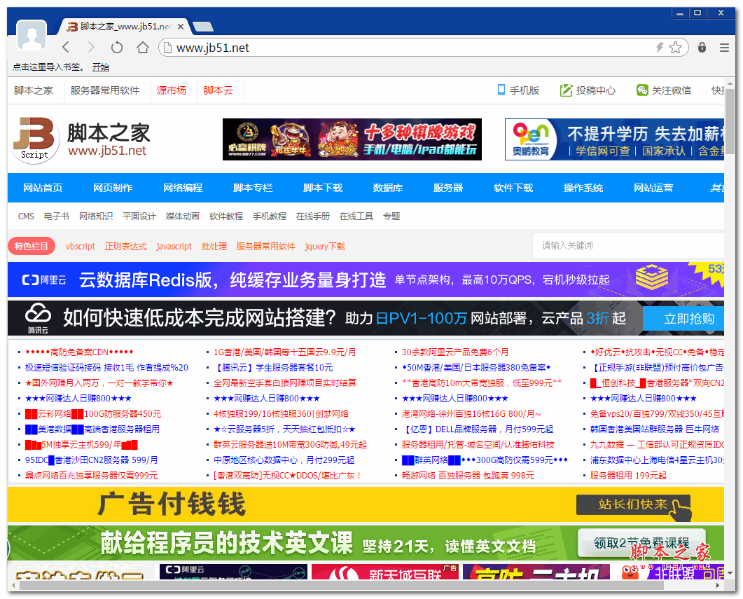Open the 网站首页 nav item
The height and width of the screenshot is (599, 743).
pos(43,188)
